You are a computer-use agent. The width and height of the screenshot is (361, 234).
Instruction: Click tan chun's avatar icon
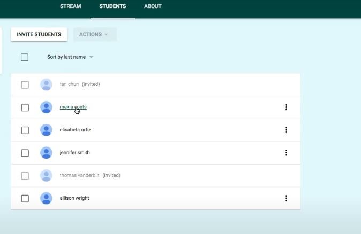point(46,84)
